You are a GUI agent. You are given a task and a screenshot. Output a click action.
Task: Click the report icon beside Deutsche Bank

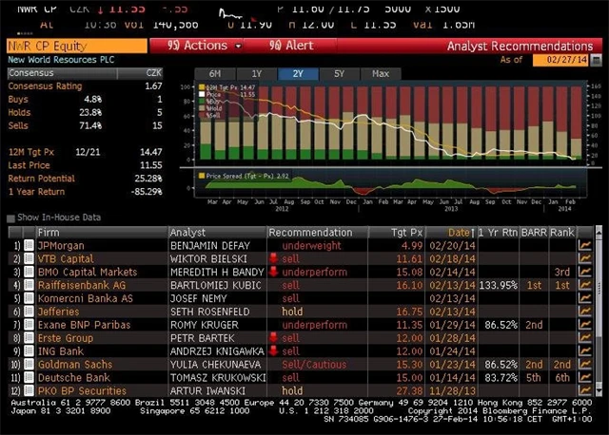coord(29,378)
